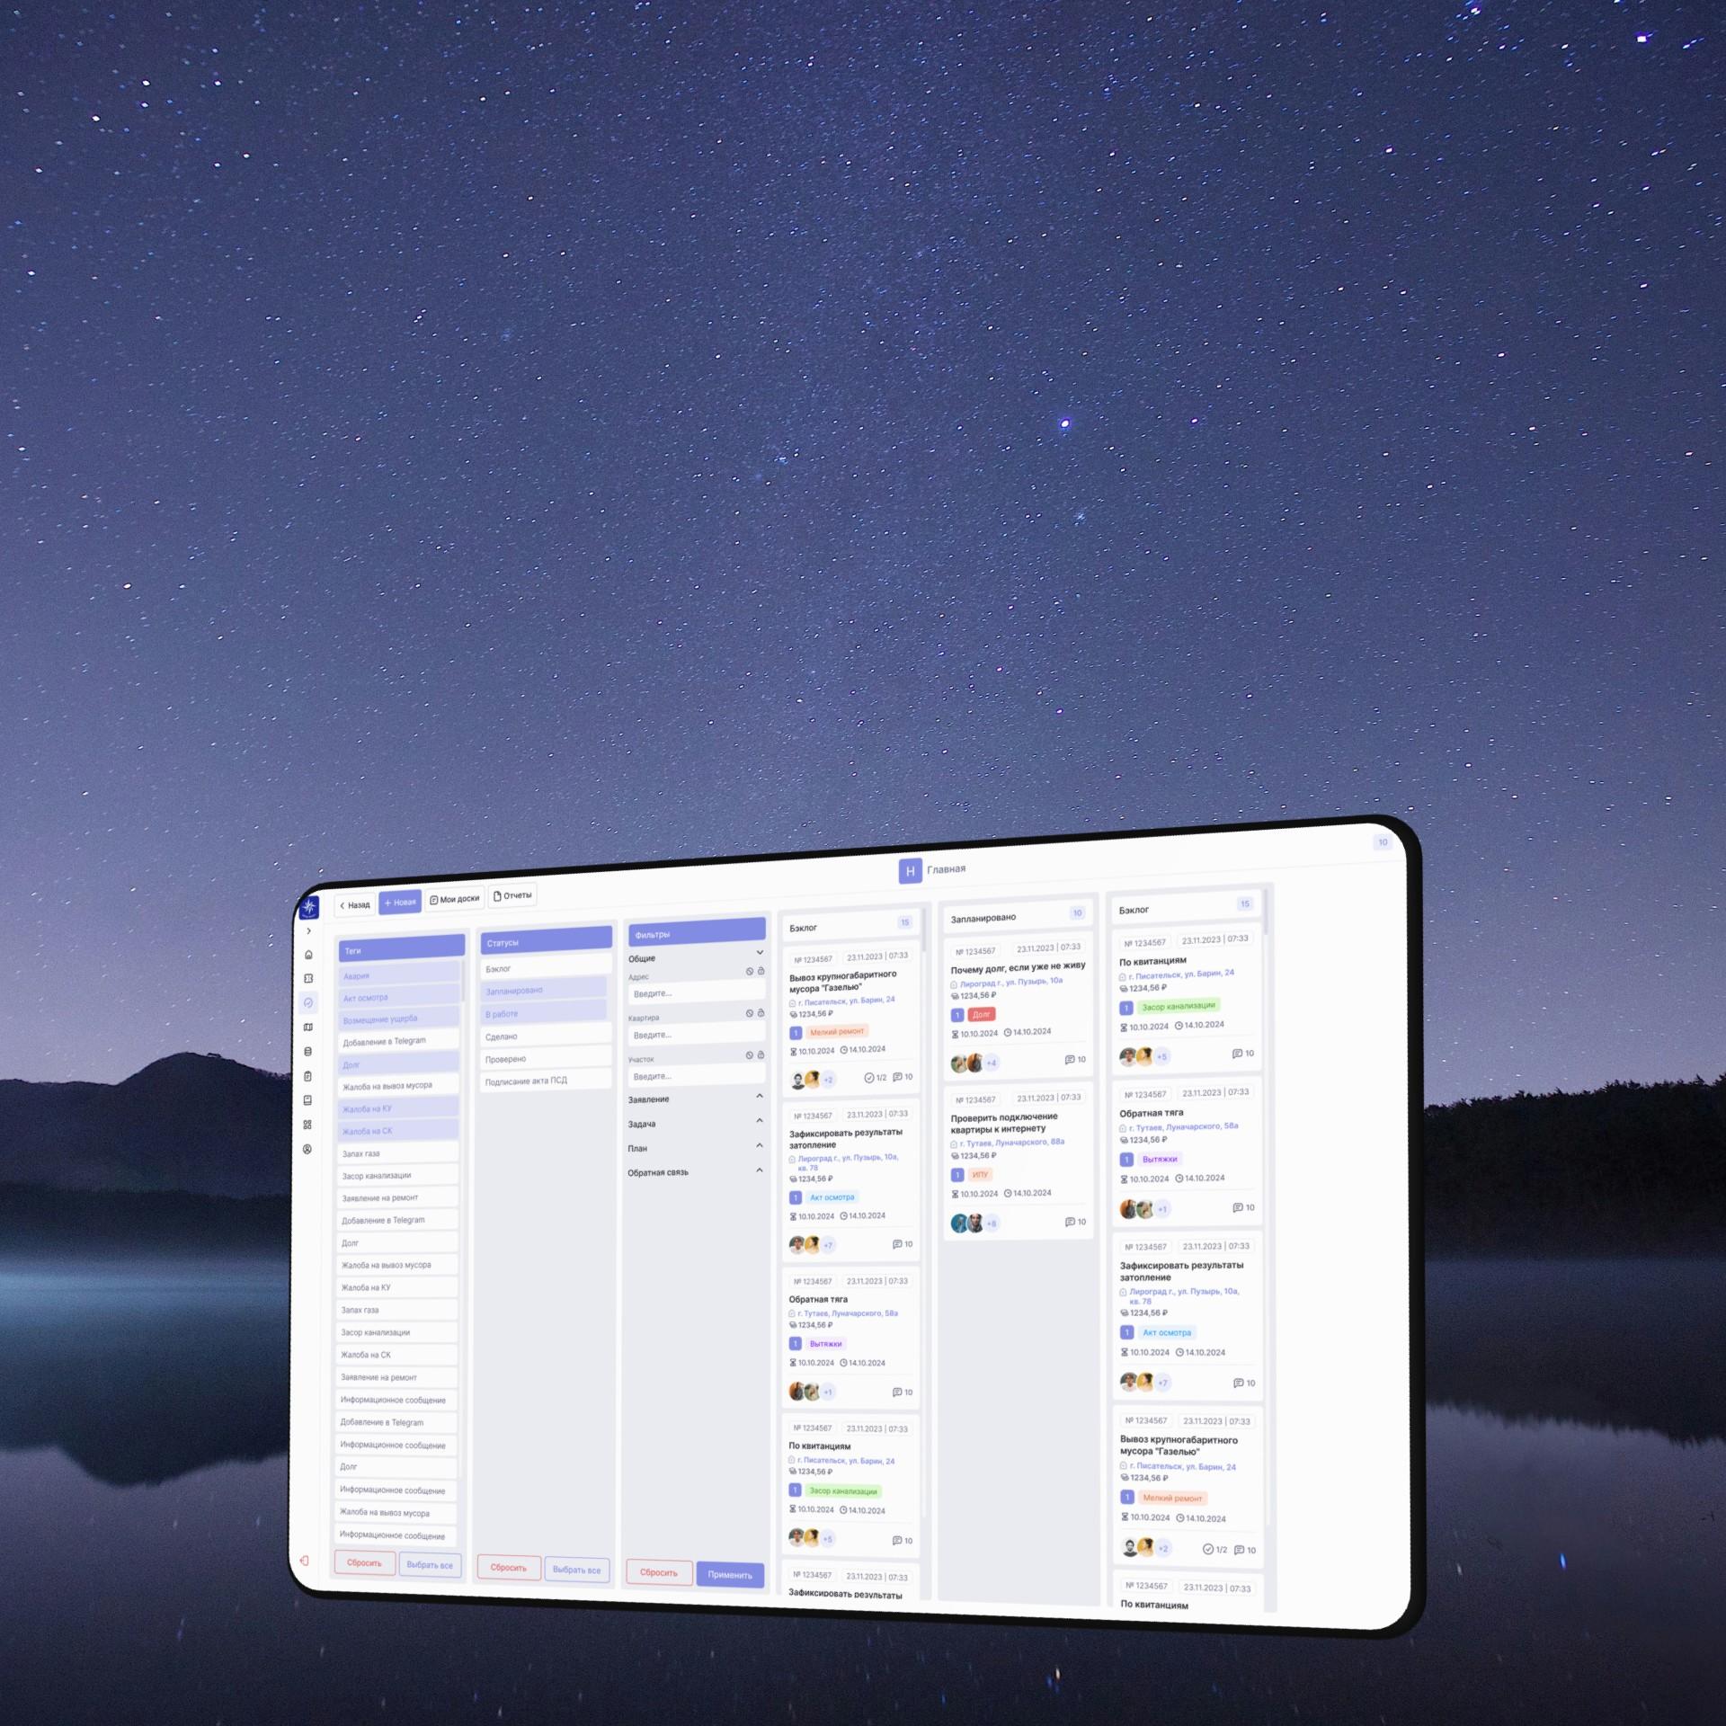Click the clear icon next to Адрес
The height and width of the screenshot is (1726, 1726).
tap(750, 972)
